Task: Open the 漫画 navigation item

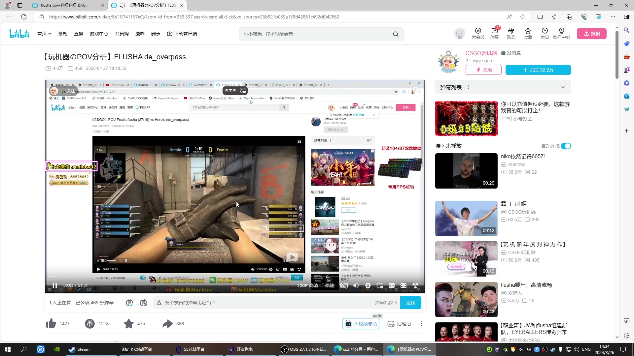Action: (140, 34)
